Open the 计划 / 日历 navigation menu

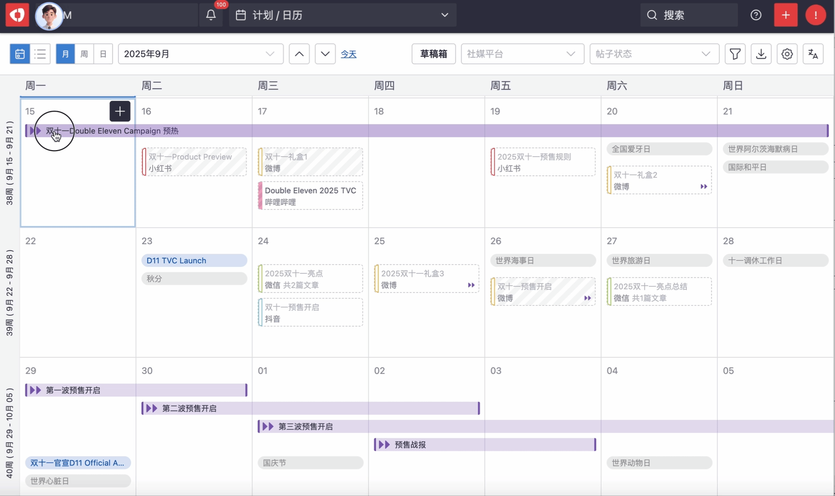tap(342, 15)
